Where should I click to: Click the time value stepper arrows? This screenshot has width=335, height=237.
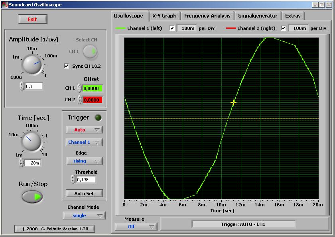[x=22, y=163]
